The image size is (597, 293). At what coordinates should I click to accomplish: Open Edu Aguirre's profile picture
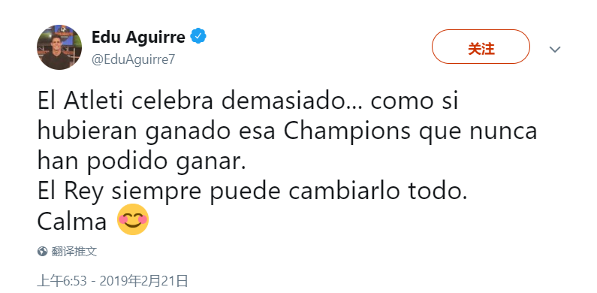(59, 47)
